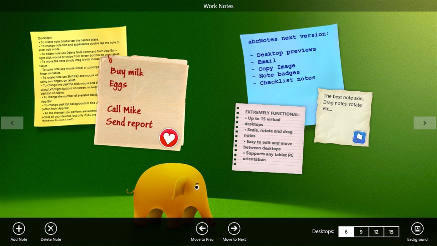Click the Move to Prev arrow icon
Image resolution: width=437 pixels, height=246 pixels.
click(202, 228)
